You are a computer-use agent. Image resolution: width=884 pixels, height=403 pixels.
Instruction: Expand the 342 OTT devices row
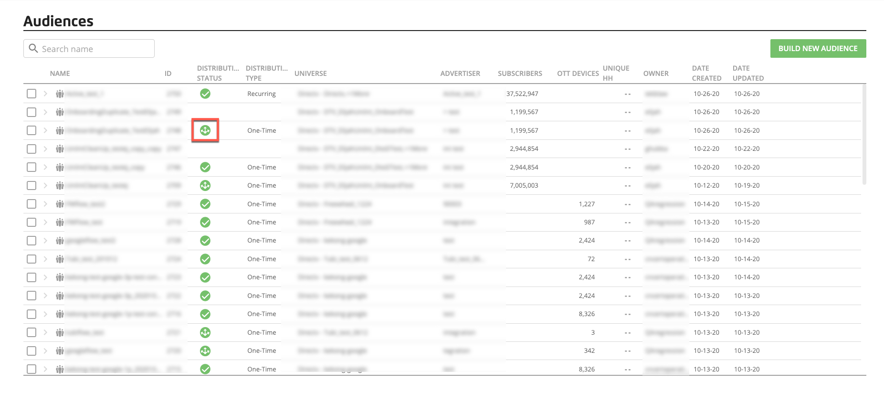(45, 351)
